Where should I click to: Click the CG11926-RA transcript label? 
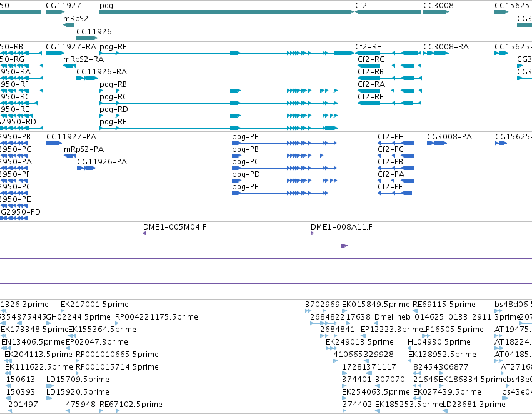click(x=101, y=72)
